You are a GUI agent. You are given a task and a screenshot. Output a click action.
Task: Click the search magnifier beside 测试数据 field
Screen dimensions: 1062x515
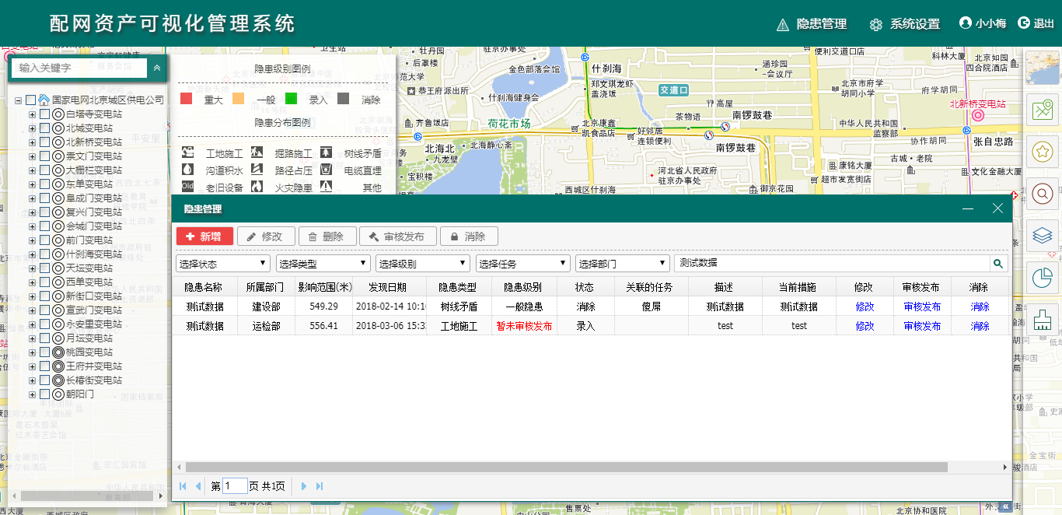998,263
